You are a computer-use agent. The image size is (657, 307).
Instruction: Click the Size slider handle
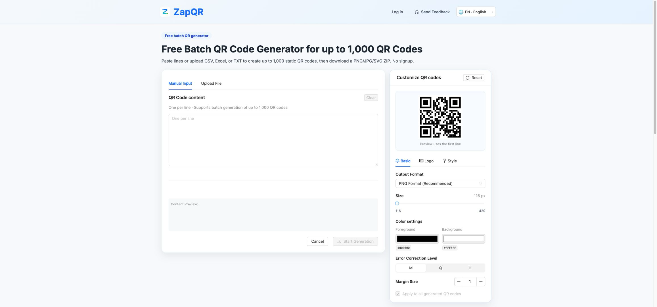click(397, 204)
